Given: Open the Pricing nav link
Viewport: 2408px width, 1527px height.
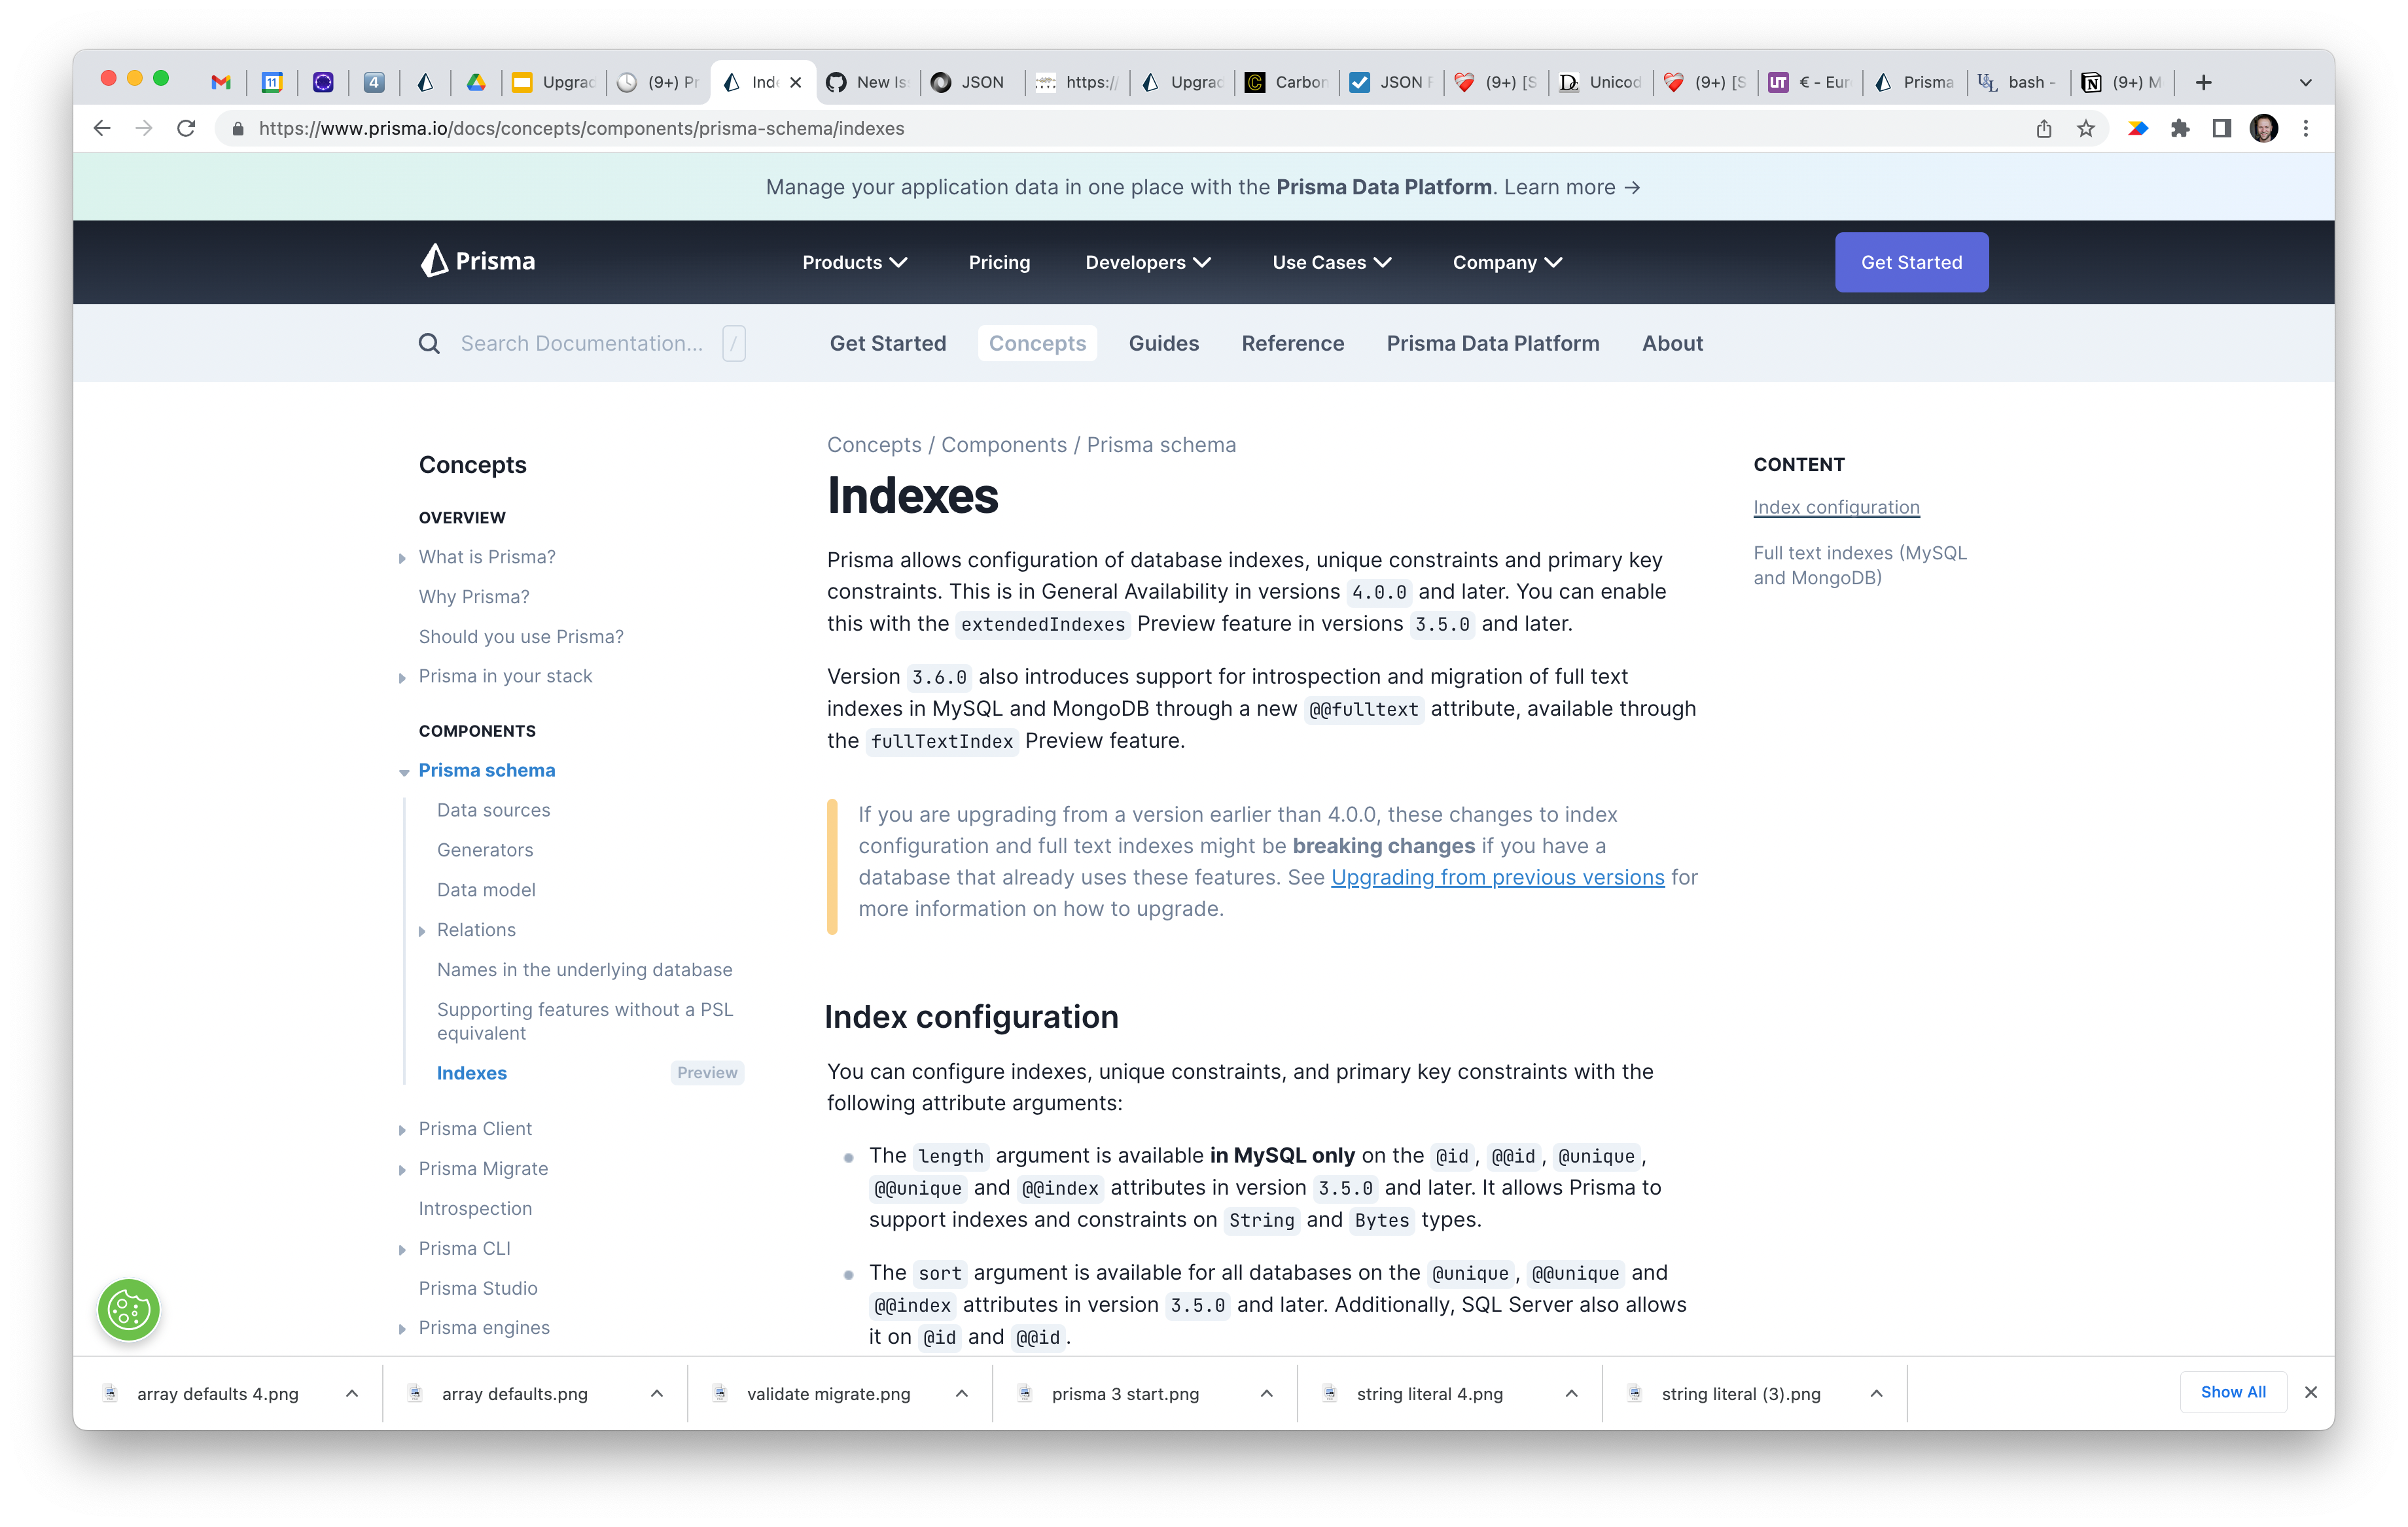Looking at the screenshot, I should [999, 262].
